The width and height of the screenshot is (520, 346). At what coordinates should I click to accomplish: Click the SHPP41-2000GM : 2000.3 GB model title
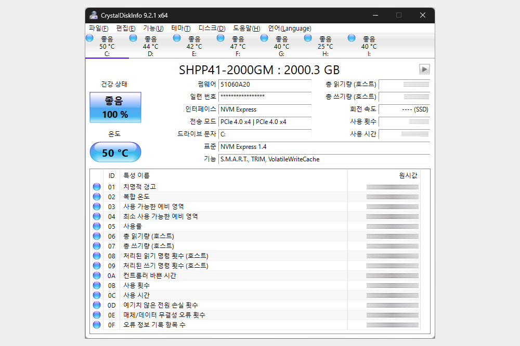(x=259, y=70)
